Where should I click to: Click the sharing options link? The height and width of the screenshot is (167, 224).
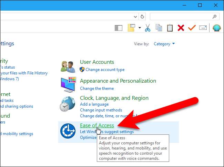[17, 106]
